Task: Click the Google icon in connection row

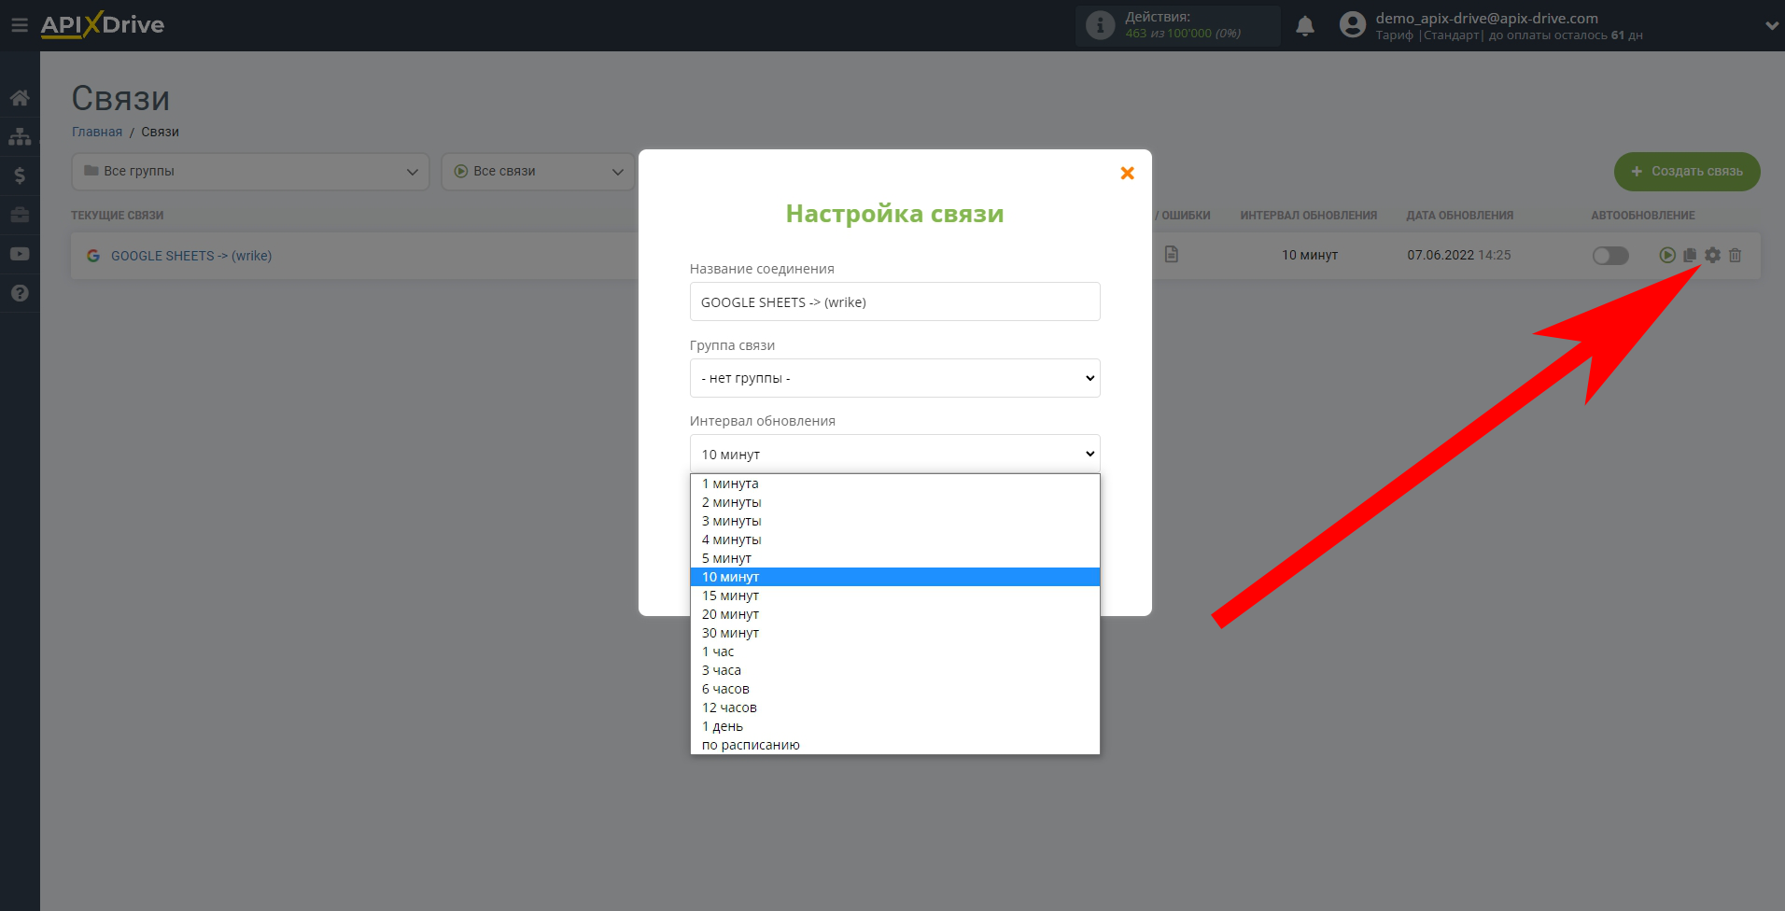Action: tap(93, 256)
